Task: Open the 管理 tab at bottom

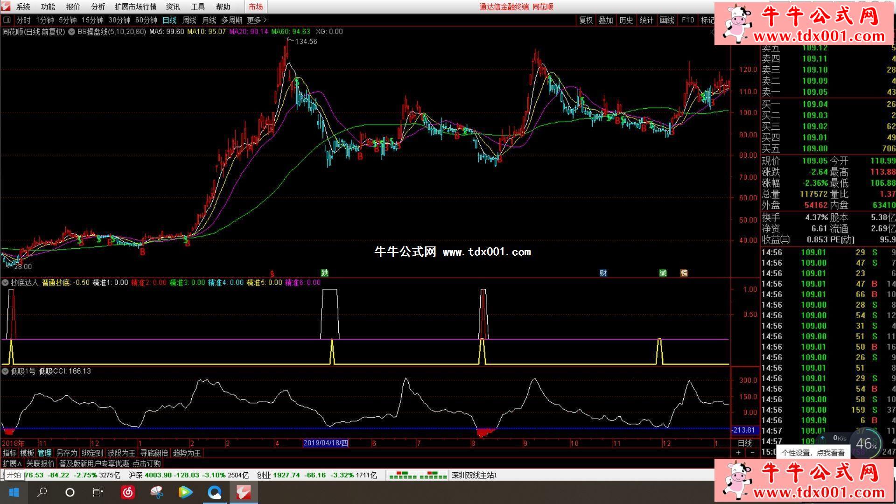Action: pyautogui.click(x=45, y=453)
